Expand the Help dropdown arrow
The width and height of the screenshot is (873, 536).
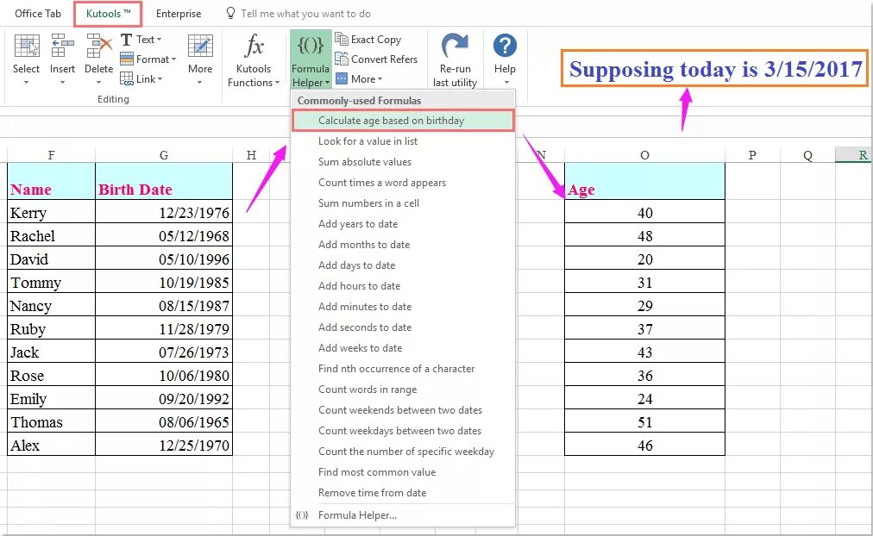coord(506,83)
